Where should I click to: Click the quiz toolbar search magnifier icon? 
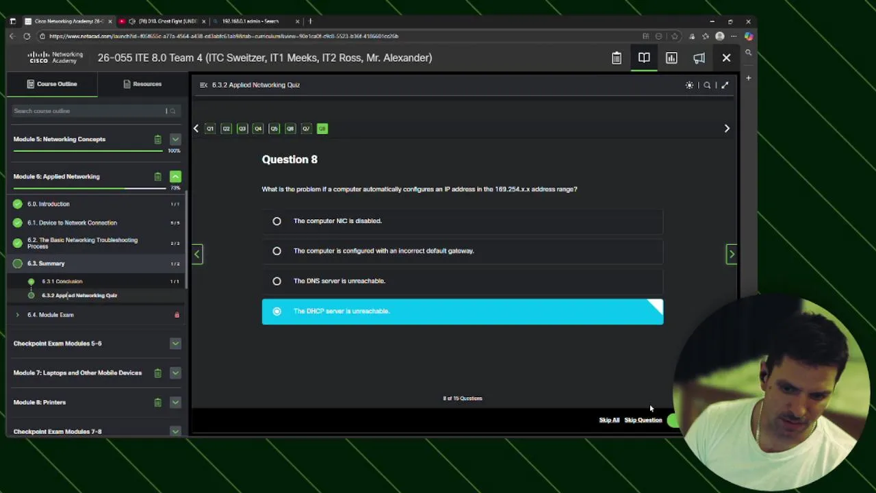[x=707, y=85]
